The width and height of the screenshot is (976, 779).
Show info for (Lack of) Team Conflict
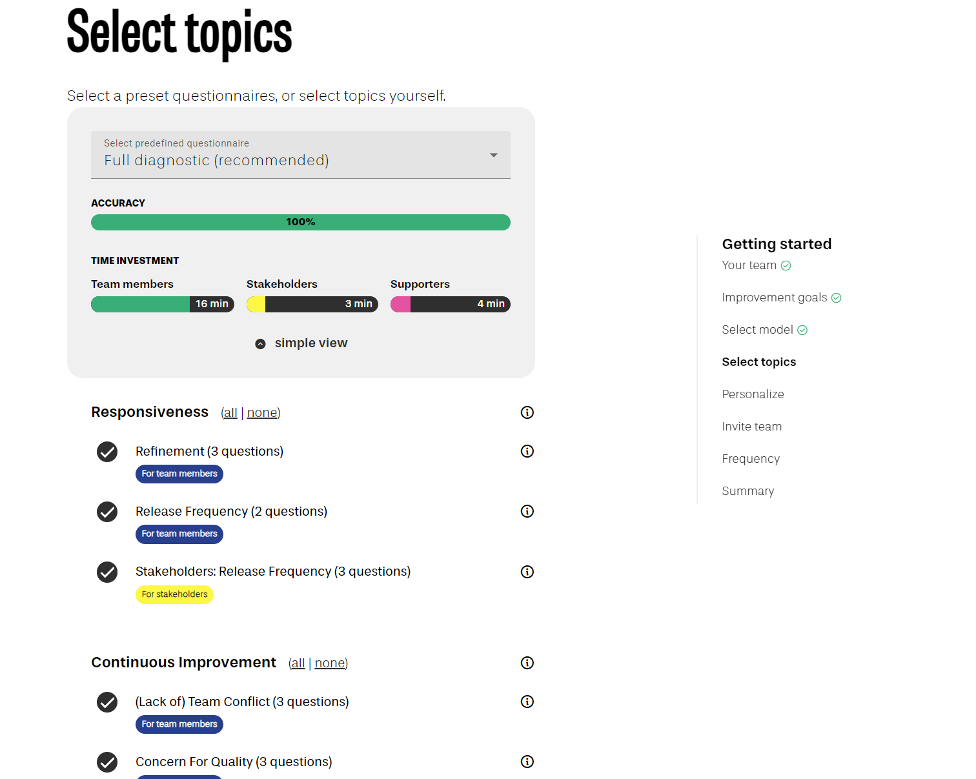527,702
